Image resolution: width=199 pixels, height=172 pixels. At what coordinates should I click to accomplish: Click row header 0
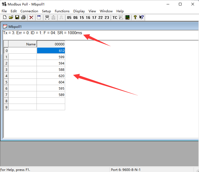coord(6,51)
